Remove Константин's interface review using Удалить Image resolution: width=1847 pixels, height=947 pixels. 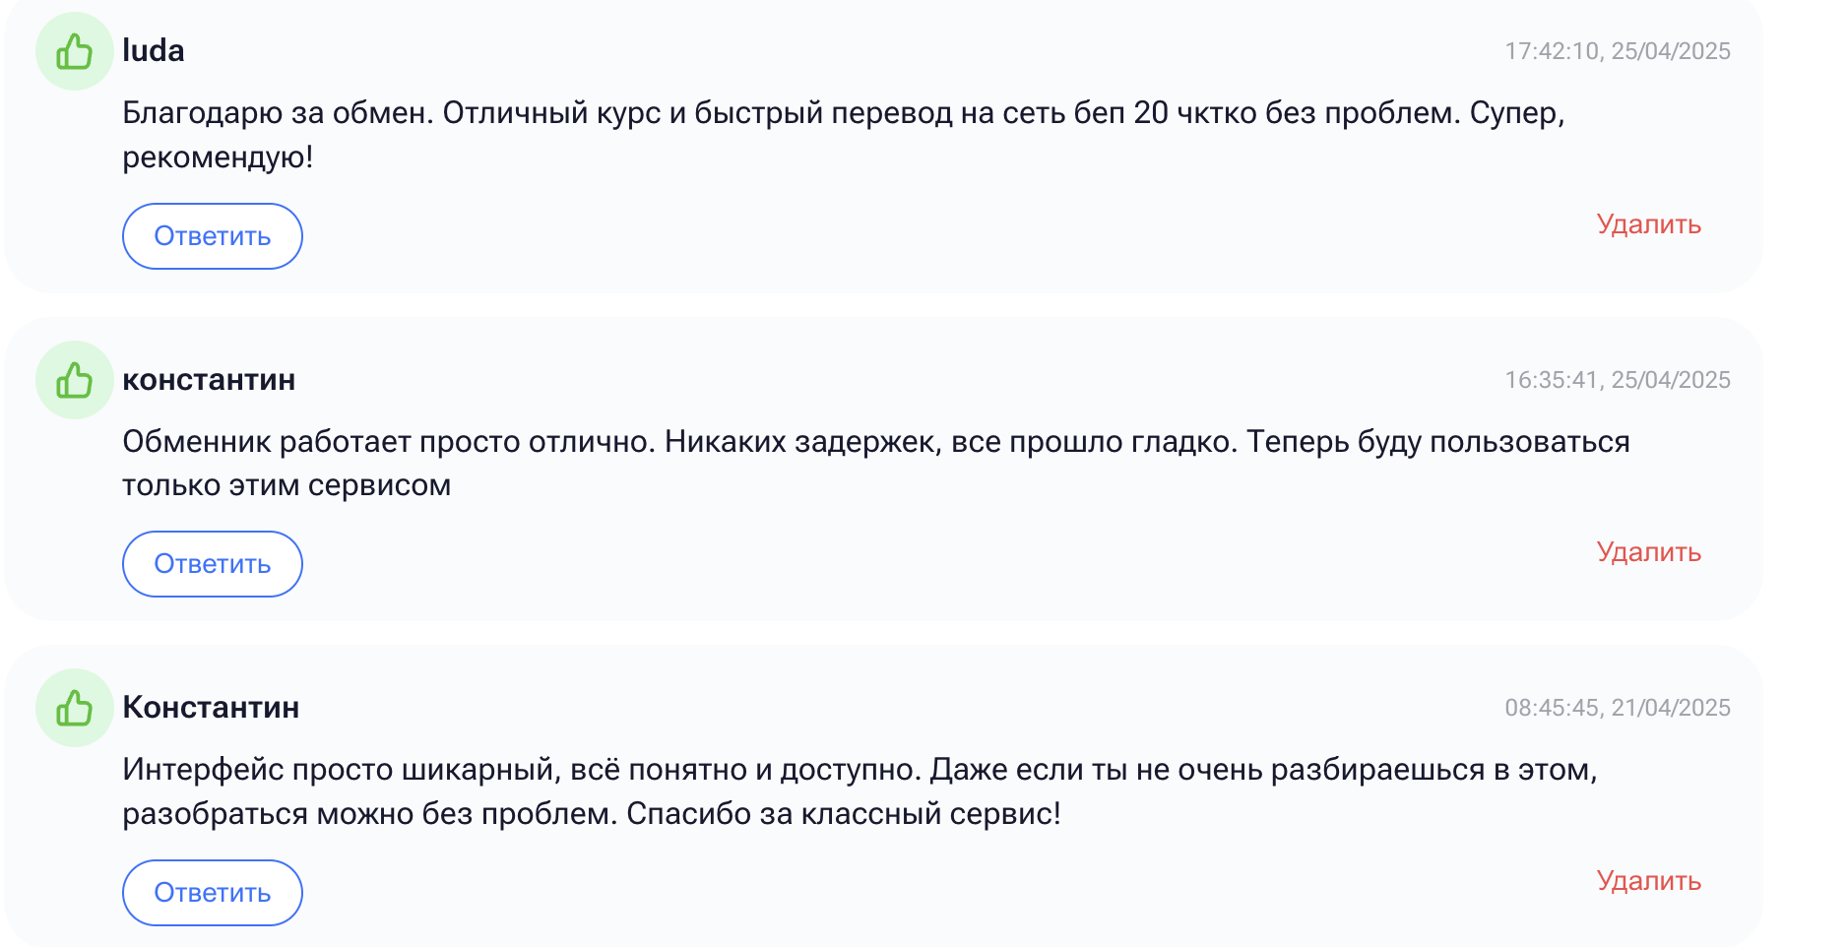(x=1648, y=881)
